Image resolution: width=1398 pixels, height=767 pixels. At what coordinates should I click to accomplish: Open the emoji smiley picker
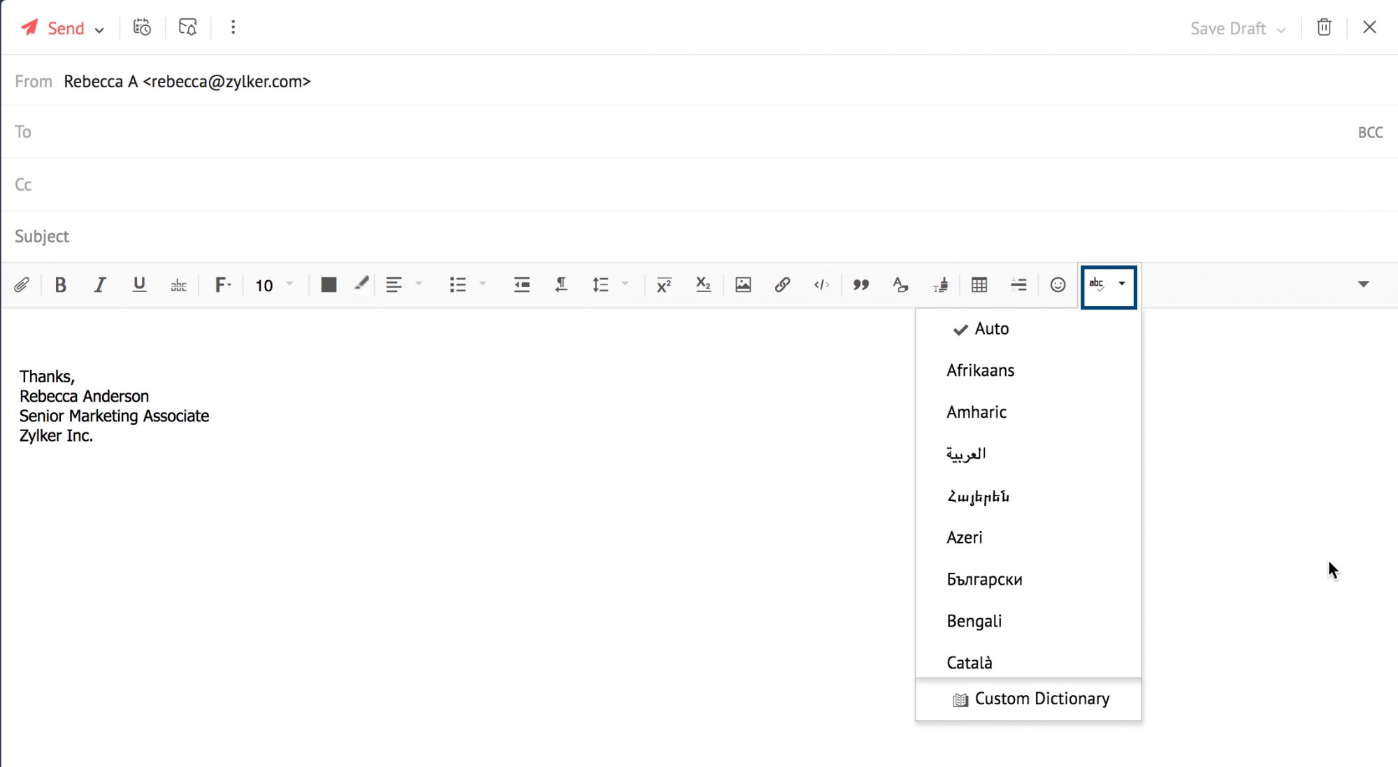point(1058,285)
